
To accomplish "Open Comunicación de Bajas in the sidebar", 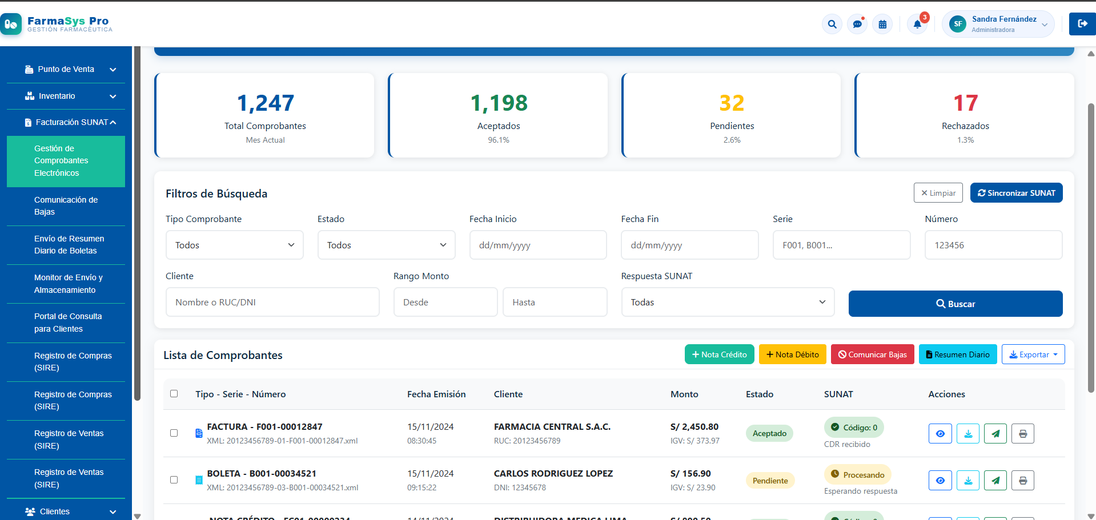I will [66, 205].
